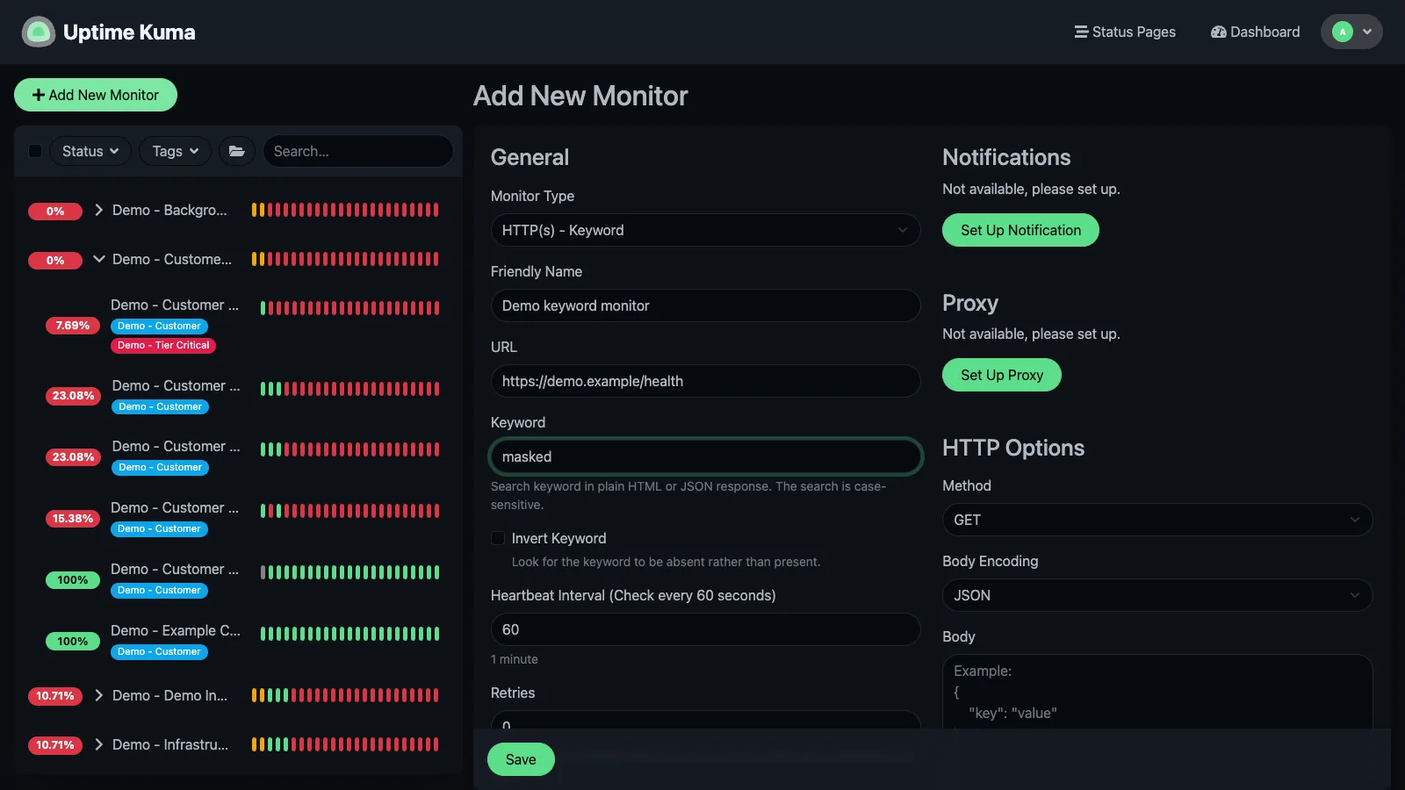Open the Body Encoding dropdown

[x=1157, y=595]
